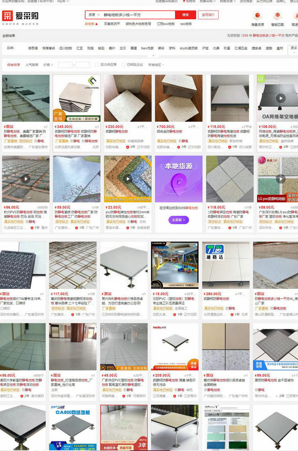Play the OA网络架空地板 product video

pyautogui.click(x=281, y=99)
